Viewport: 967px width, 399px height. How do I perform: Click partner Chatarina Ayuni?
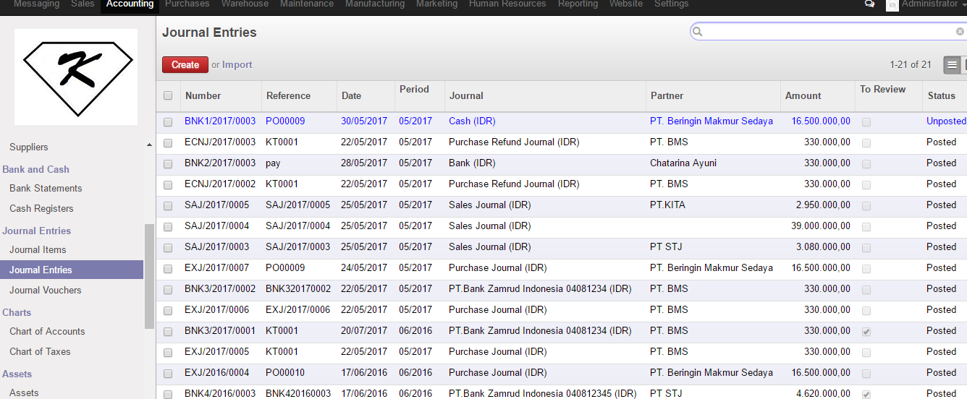point(683,163)
